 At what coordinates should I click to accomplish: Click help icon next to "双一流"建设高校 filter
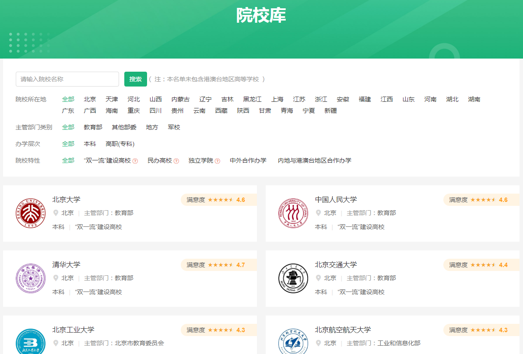click(135, 161)
